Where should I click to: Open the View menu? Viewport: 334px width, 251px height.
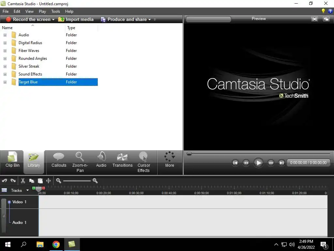click(29, 11)
